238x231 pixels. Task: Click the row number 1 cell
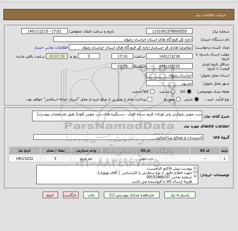pyautogui.click(x=224, y=158)
